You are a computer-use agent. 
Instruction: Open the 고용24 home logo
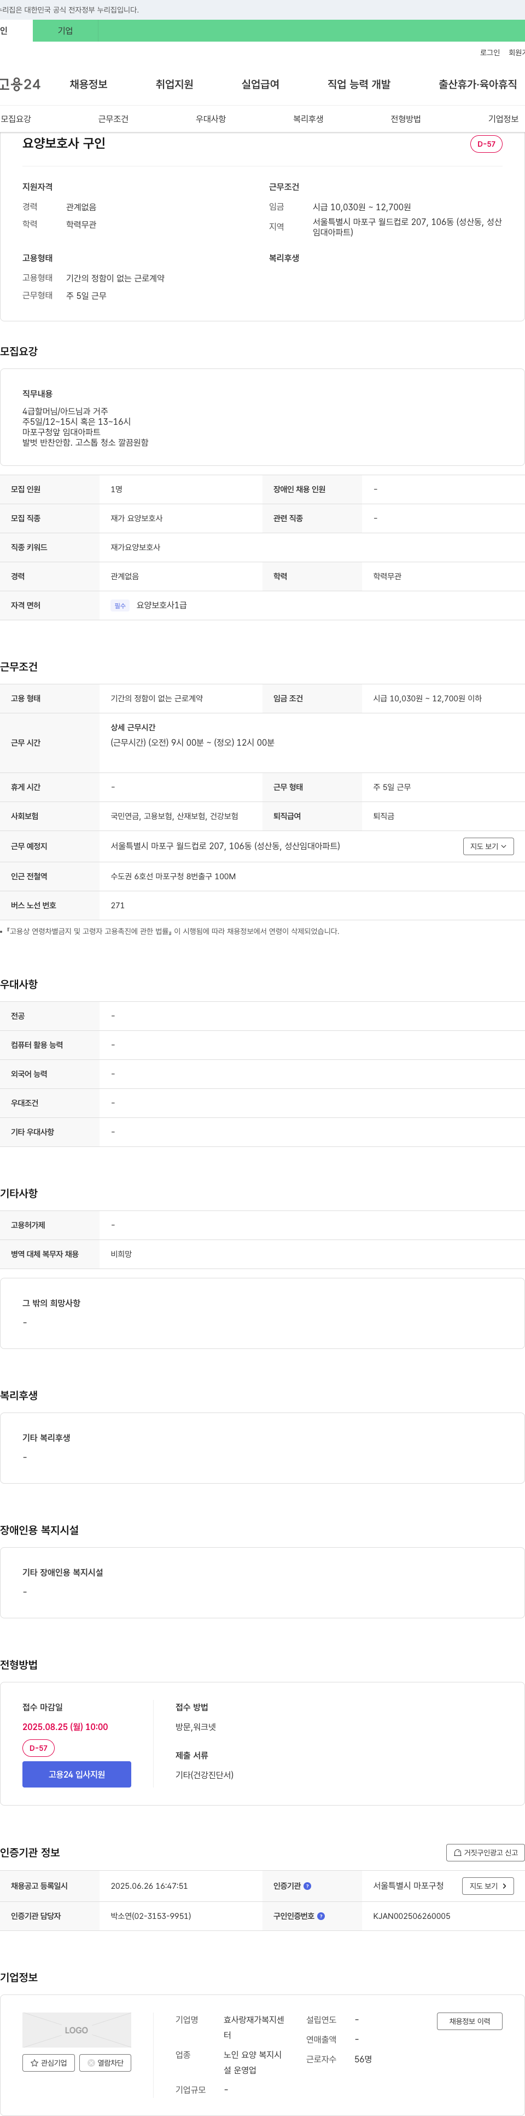(20, 84)
